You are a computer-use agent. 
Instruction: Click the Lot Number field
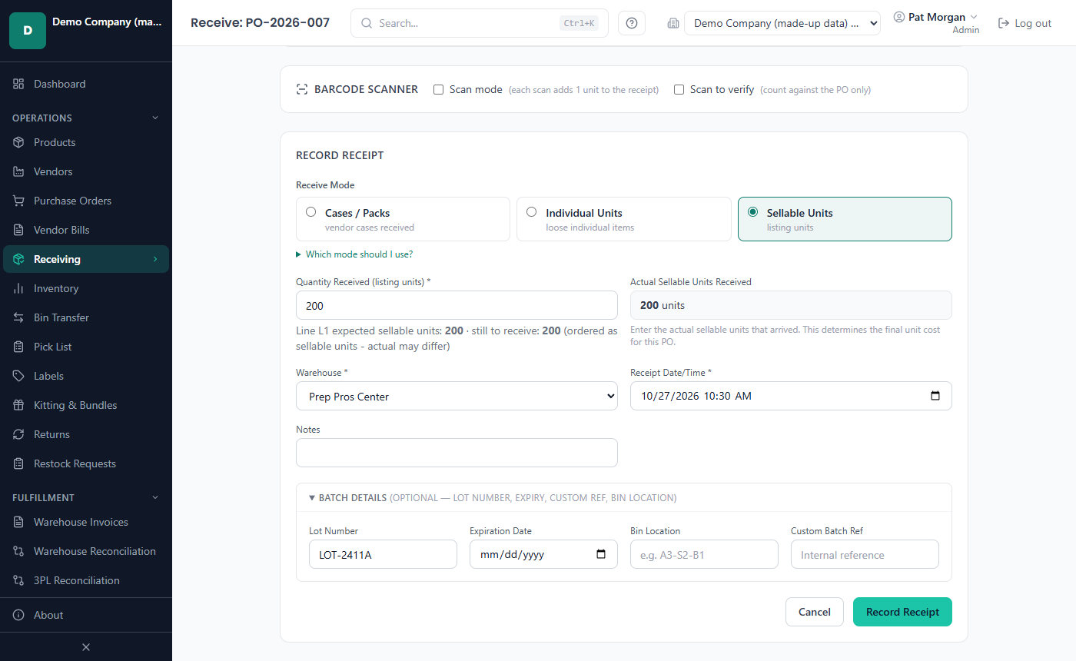[x=383, y=554]
